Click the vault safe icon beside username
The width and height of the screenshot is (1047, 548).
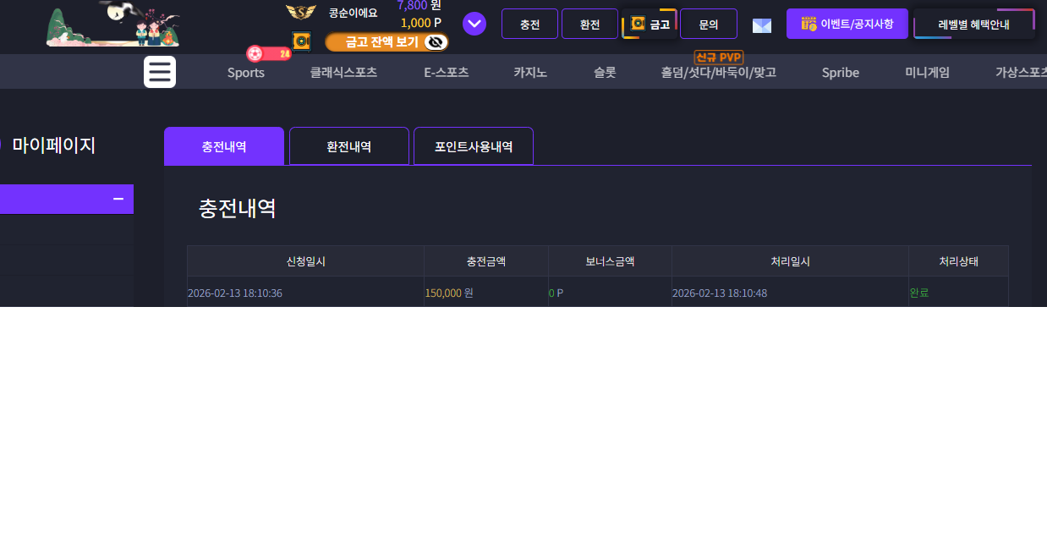(x=301, y=41)
